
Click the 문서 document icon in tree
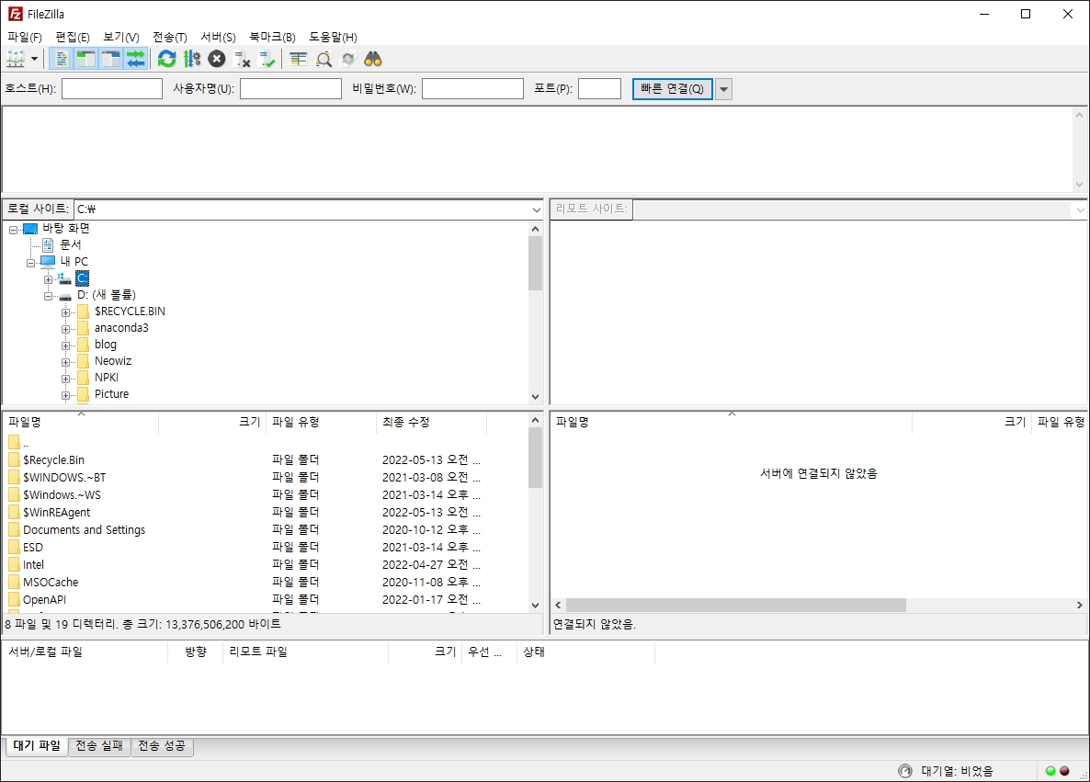48,244
